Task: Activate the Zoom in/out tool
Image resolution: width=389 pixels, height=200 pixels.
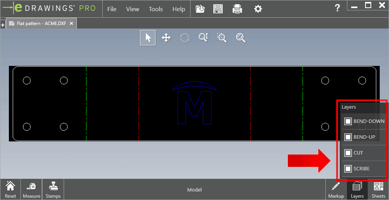Action: pos(203,38)
